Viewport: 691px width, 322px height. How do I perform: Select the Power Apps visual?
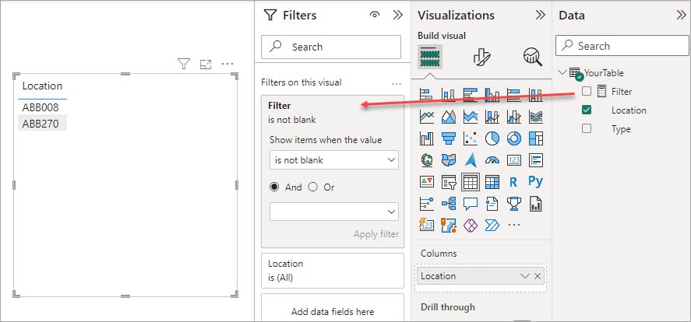click(x=471, y=226)
